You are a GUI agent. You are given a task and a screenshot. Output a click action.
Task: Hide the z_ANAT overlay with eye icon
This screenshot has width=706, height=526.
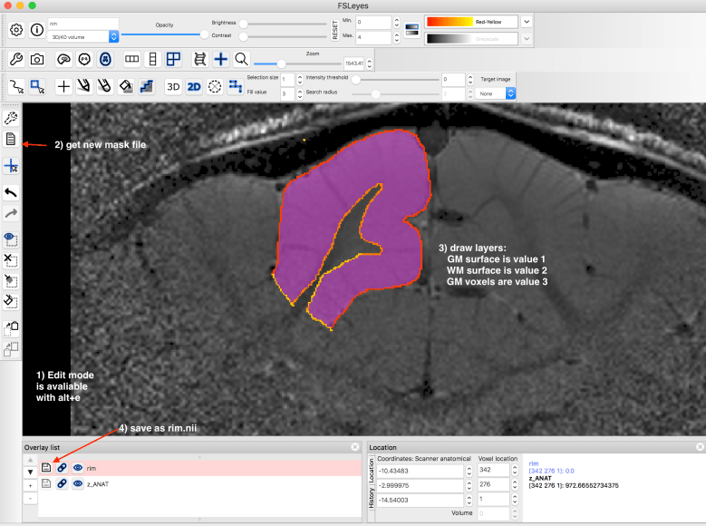coord(78,484)
